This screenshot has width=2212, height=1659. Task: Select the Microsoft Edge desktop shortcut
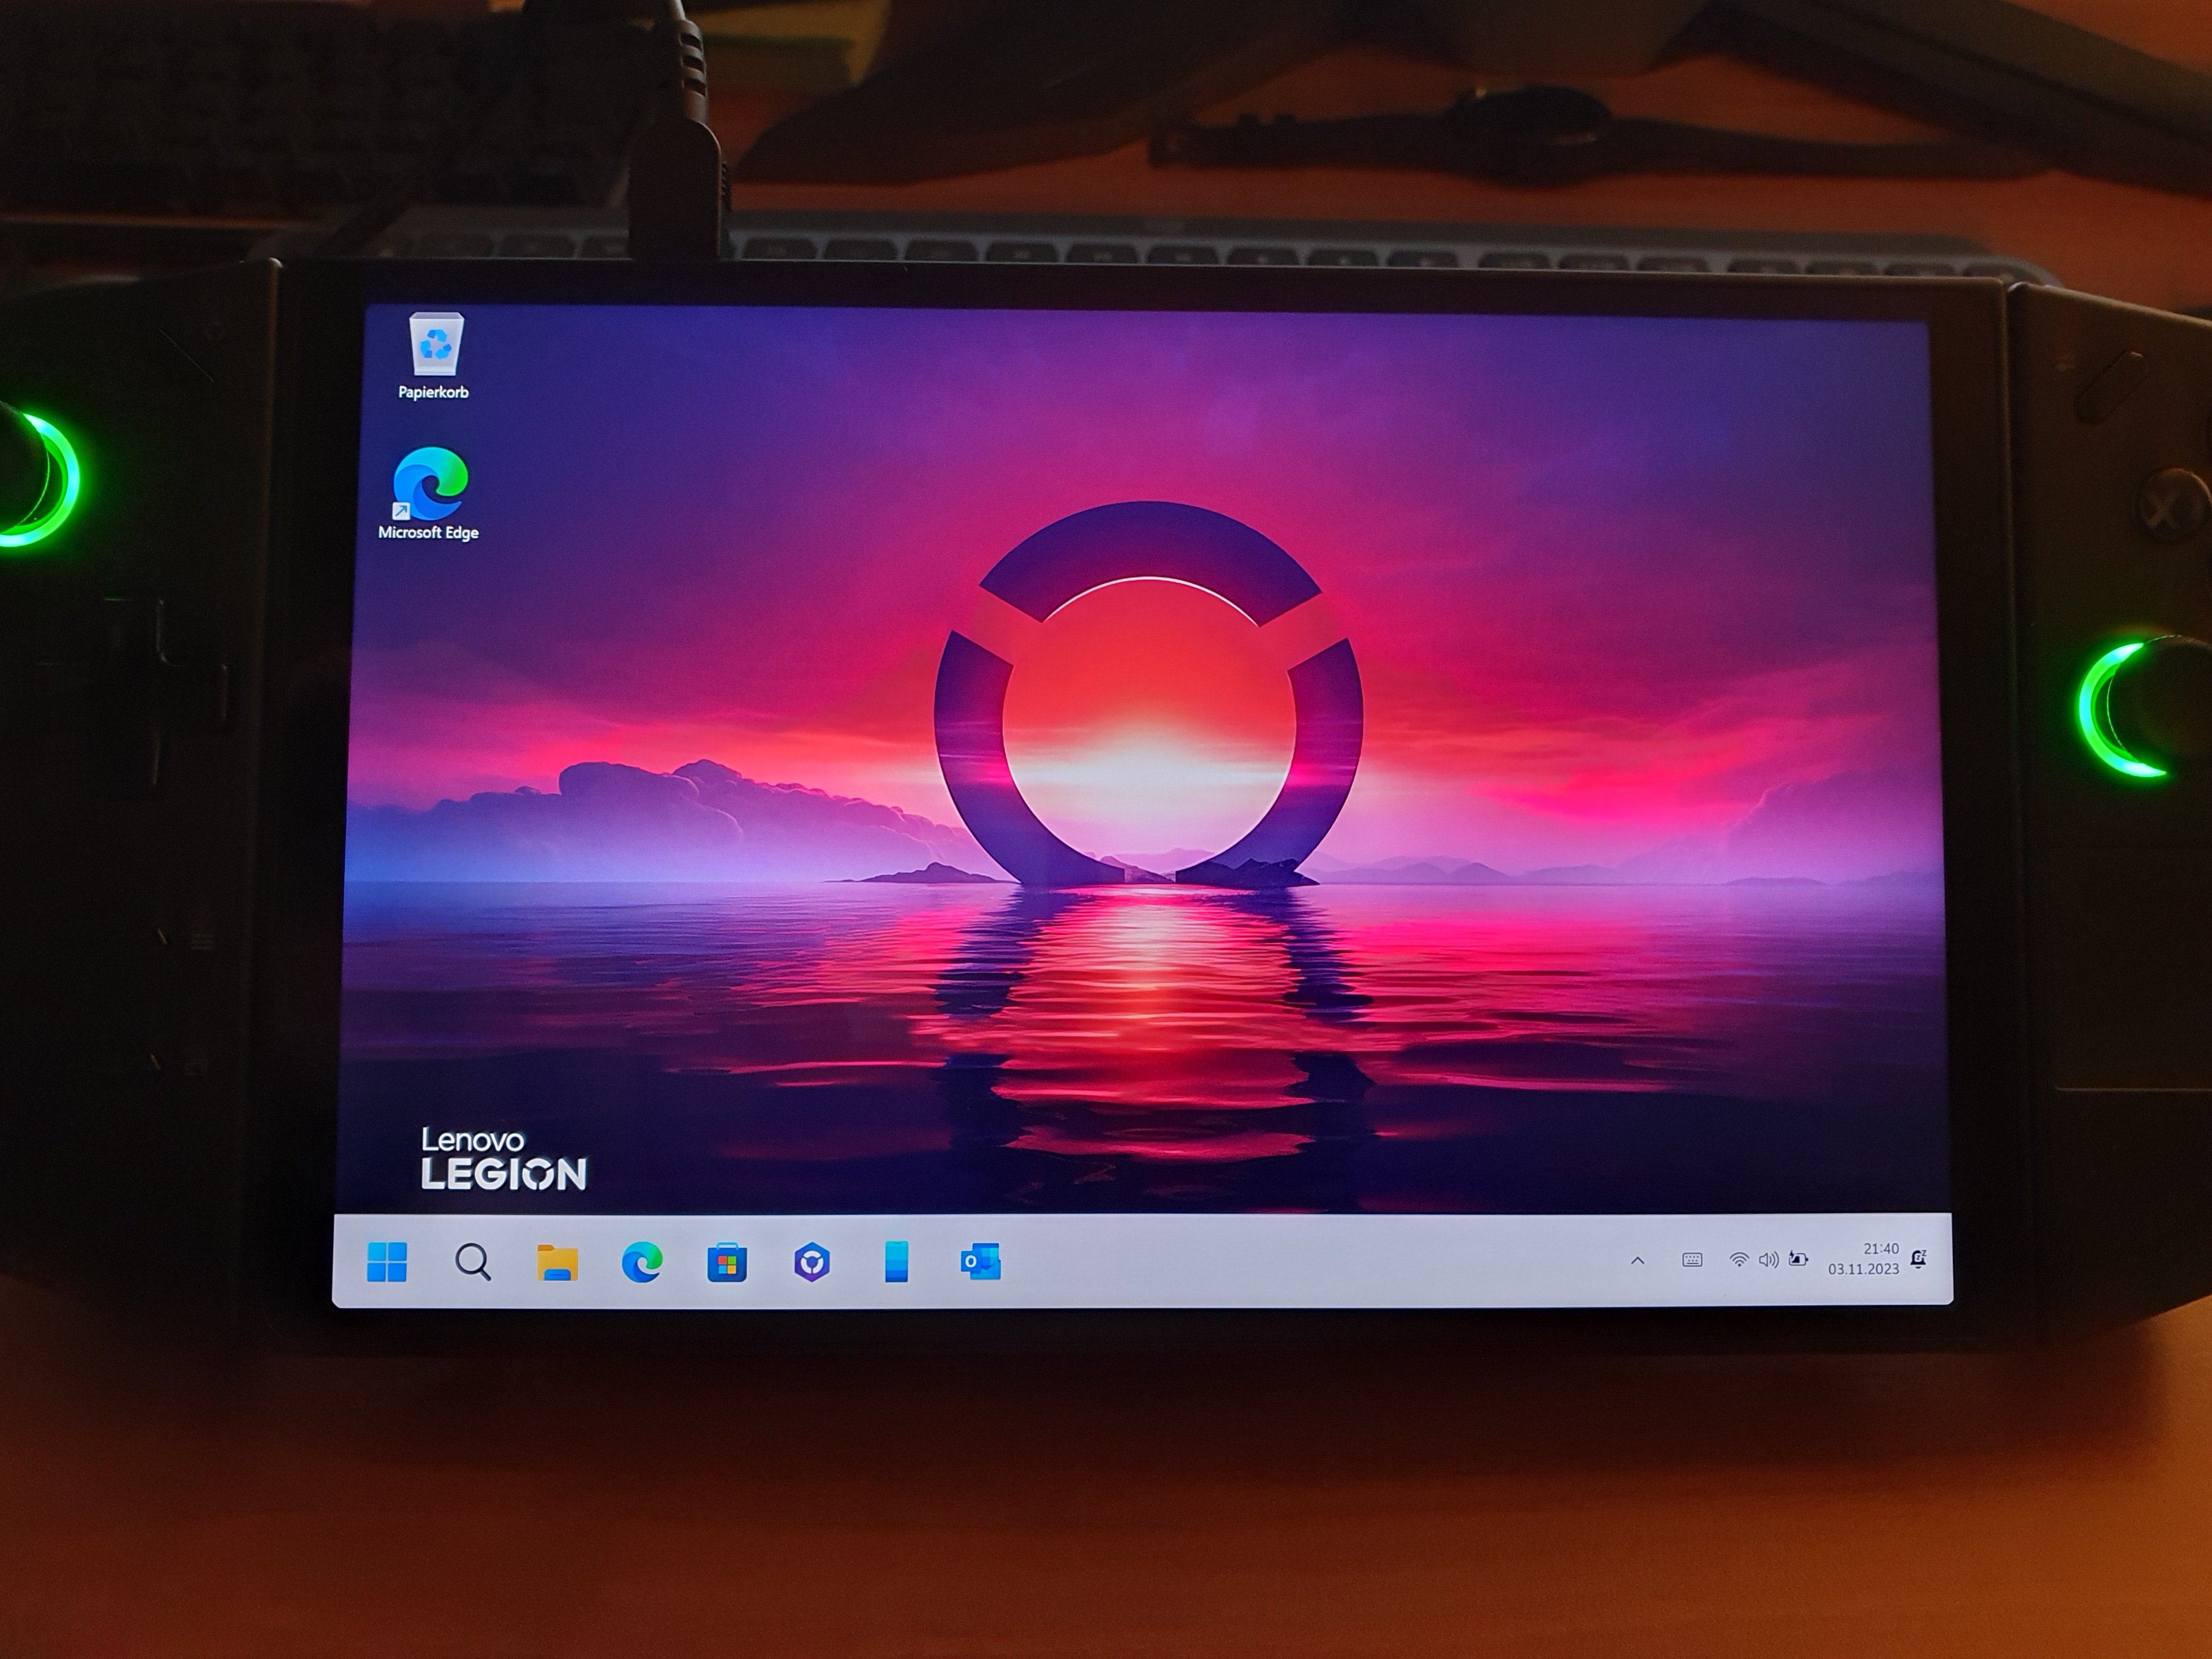430,484
